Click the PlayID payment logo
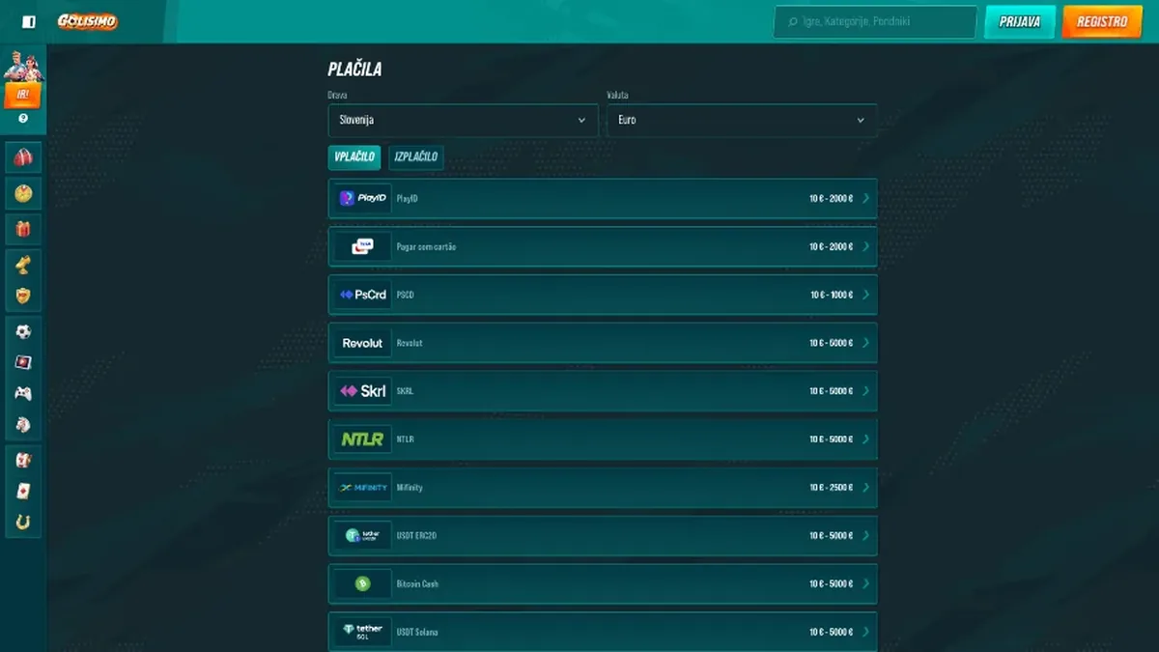Image resolution: width=1159 pixels, height=652 pixels. pos(363,198)
